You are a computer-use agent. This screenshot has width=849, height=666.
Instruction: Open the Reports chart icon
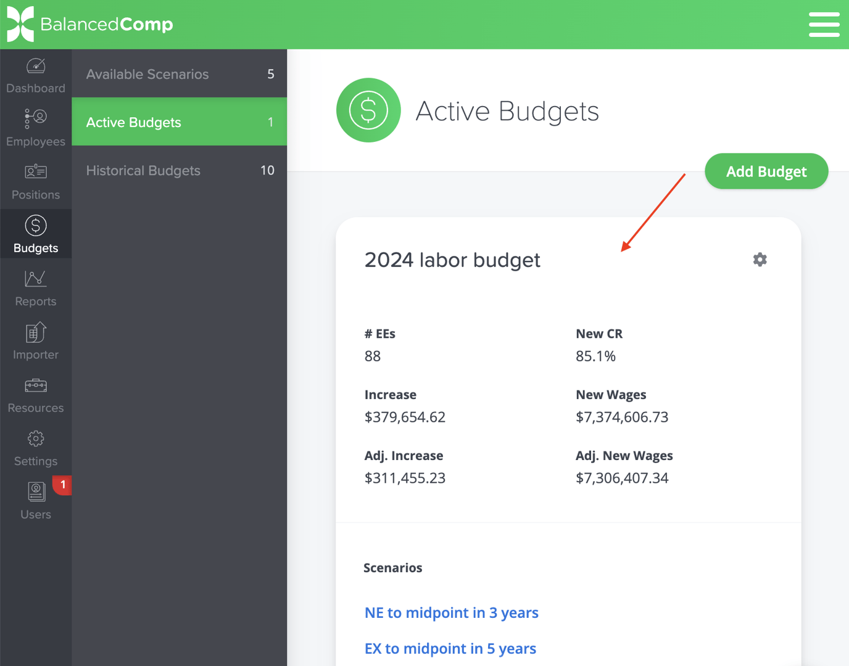coord(36,279)
